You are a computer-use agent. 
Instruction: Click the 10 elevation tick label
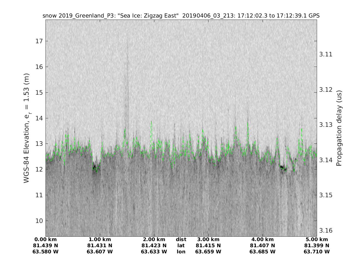(39, 221)
